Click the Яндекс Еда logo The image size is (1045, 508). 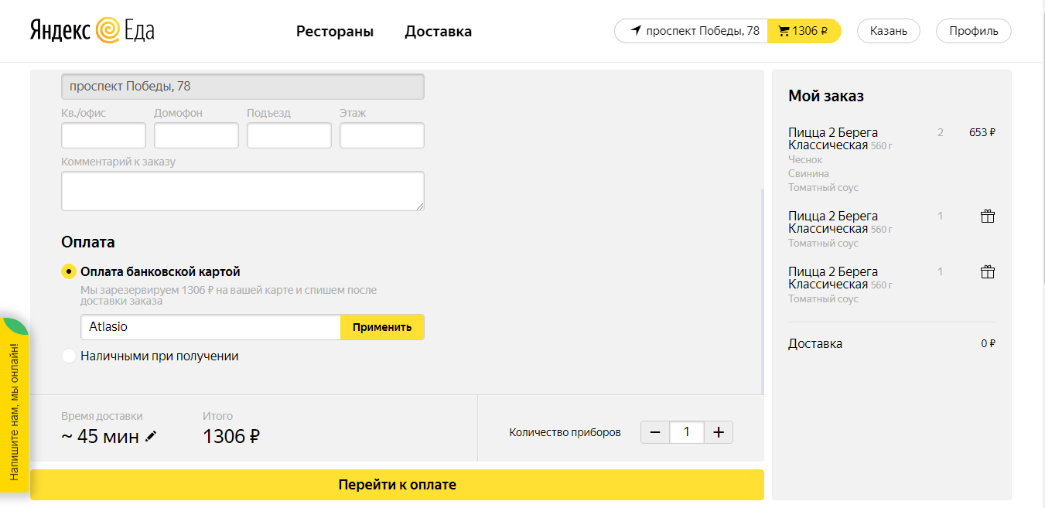click(x=92, y=31)
